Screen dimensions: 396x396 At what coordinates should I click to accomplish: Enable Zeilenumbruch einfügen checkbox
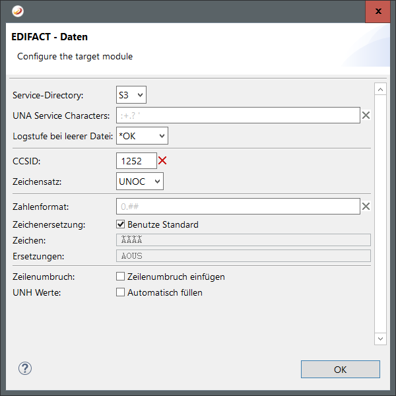(121, 277)
